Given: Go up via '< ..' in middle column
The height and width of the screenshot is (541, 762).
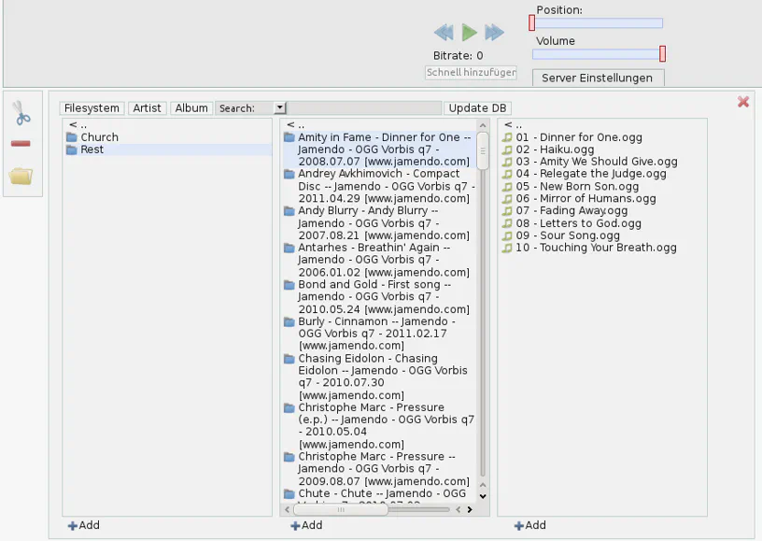Looking at the screenshot, I should (x=295, y=125).
